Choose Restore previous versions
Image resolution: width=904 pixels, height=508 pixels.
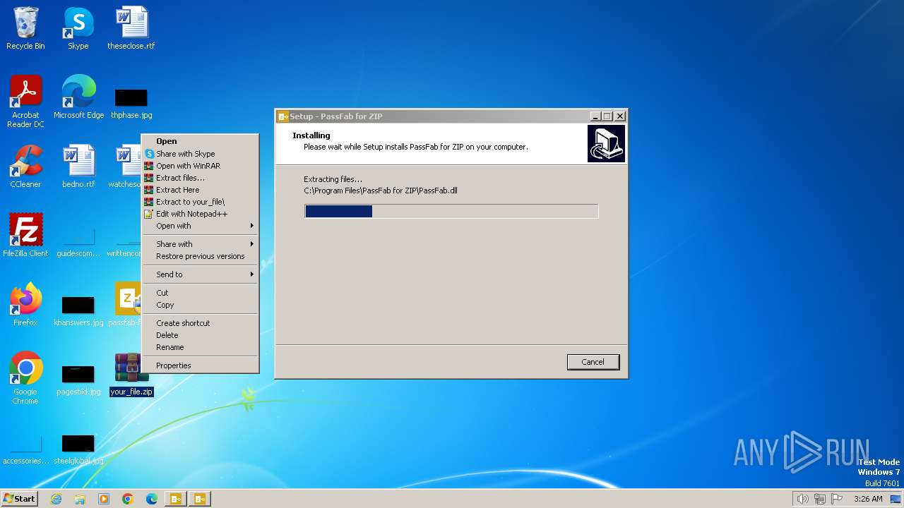point(201,256)
